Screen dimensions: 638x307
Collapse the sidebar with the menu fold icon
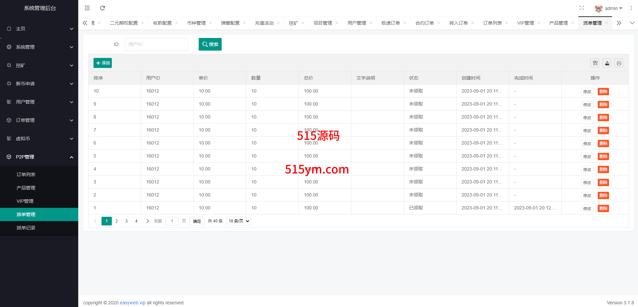[87, 8]
